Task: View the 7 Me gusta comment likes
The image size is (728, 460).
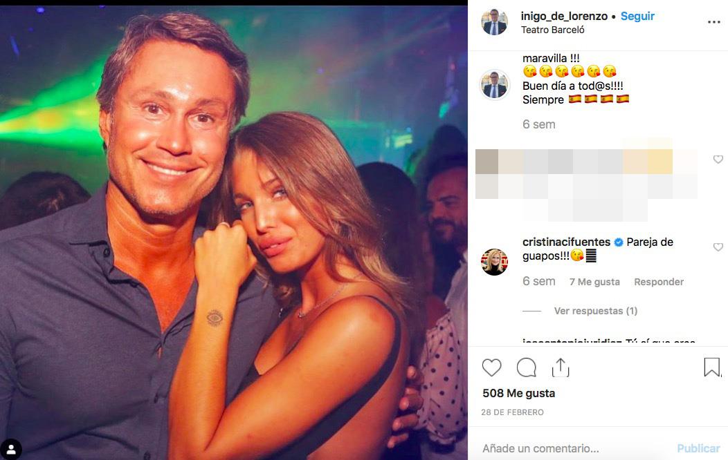Action: pyautogui.click(x=594, y=282)
